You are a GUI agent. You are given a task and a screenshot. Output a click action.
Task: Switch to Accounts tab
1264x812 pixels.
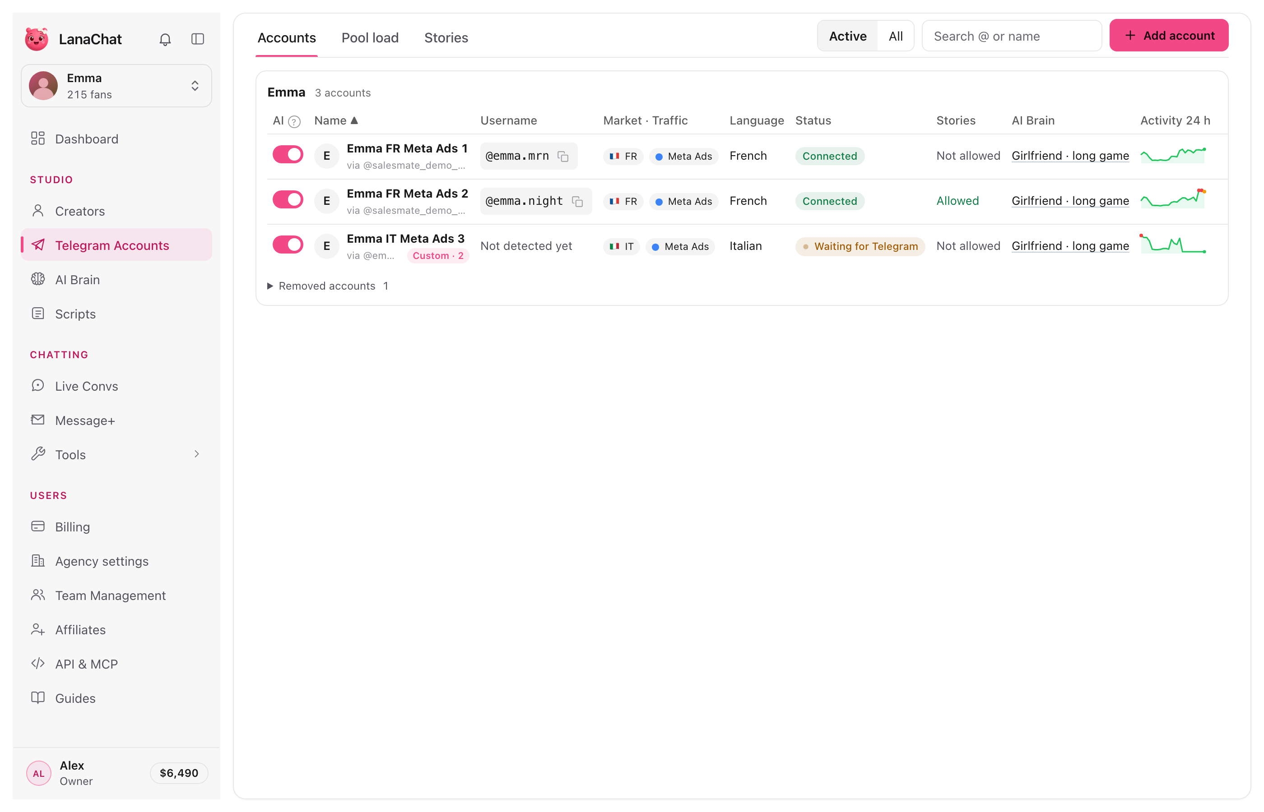coord(287,38)
